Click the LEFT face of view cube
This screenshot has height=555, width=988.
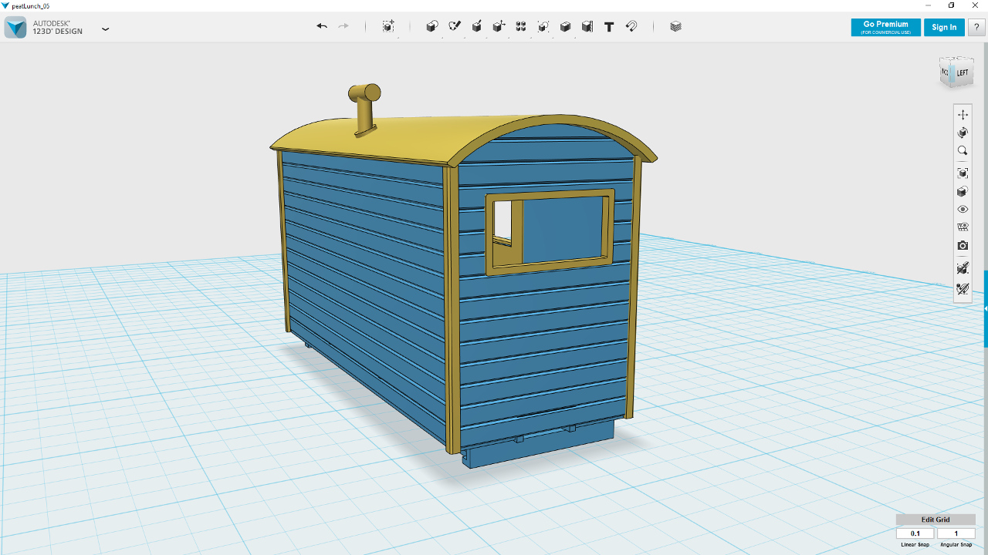[x=962, y=73]
